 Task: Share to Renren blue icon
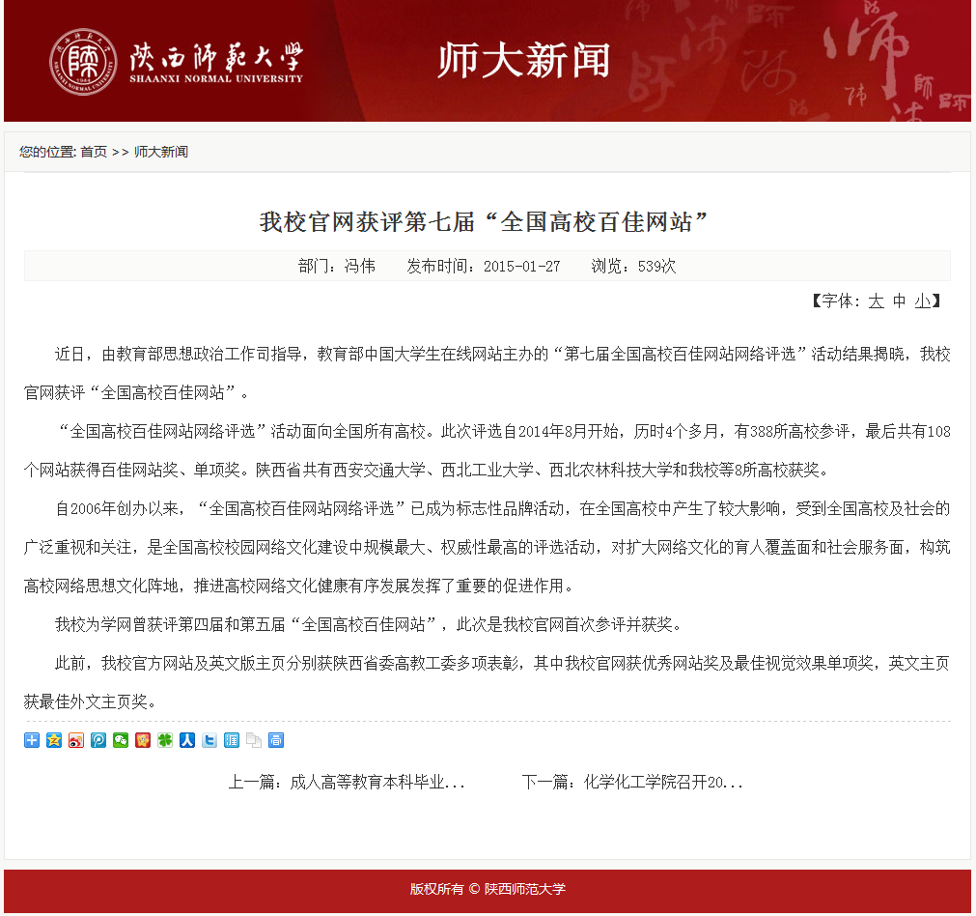point(187,740)
